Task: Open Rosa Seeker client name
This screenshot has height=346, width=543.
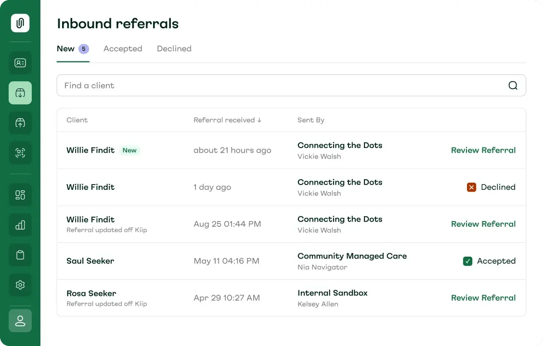Action: point(91,294)
